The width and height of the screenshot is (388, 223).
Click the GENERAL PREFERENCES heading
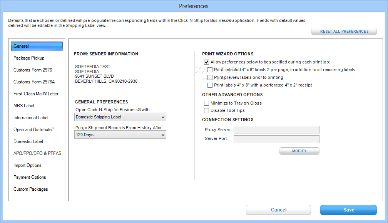coord(101,102)
